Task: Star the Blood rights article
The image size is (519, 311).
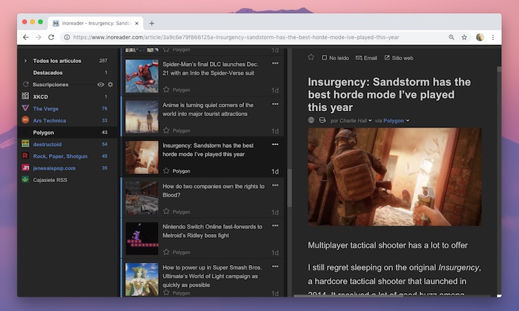Action: click(x=166, y=212)
